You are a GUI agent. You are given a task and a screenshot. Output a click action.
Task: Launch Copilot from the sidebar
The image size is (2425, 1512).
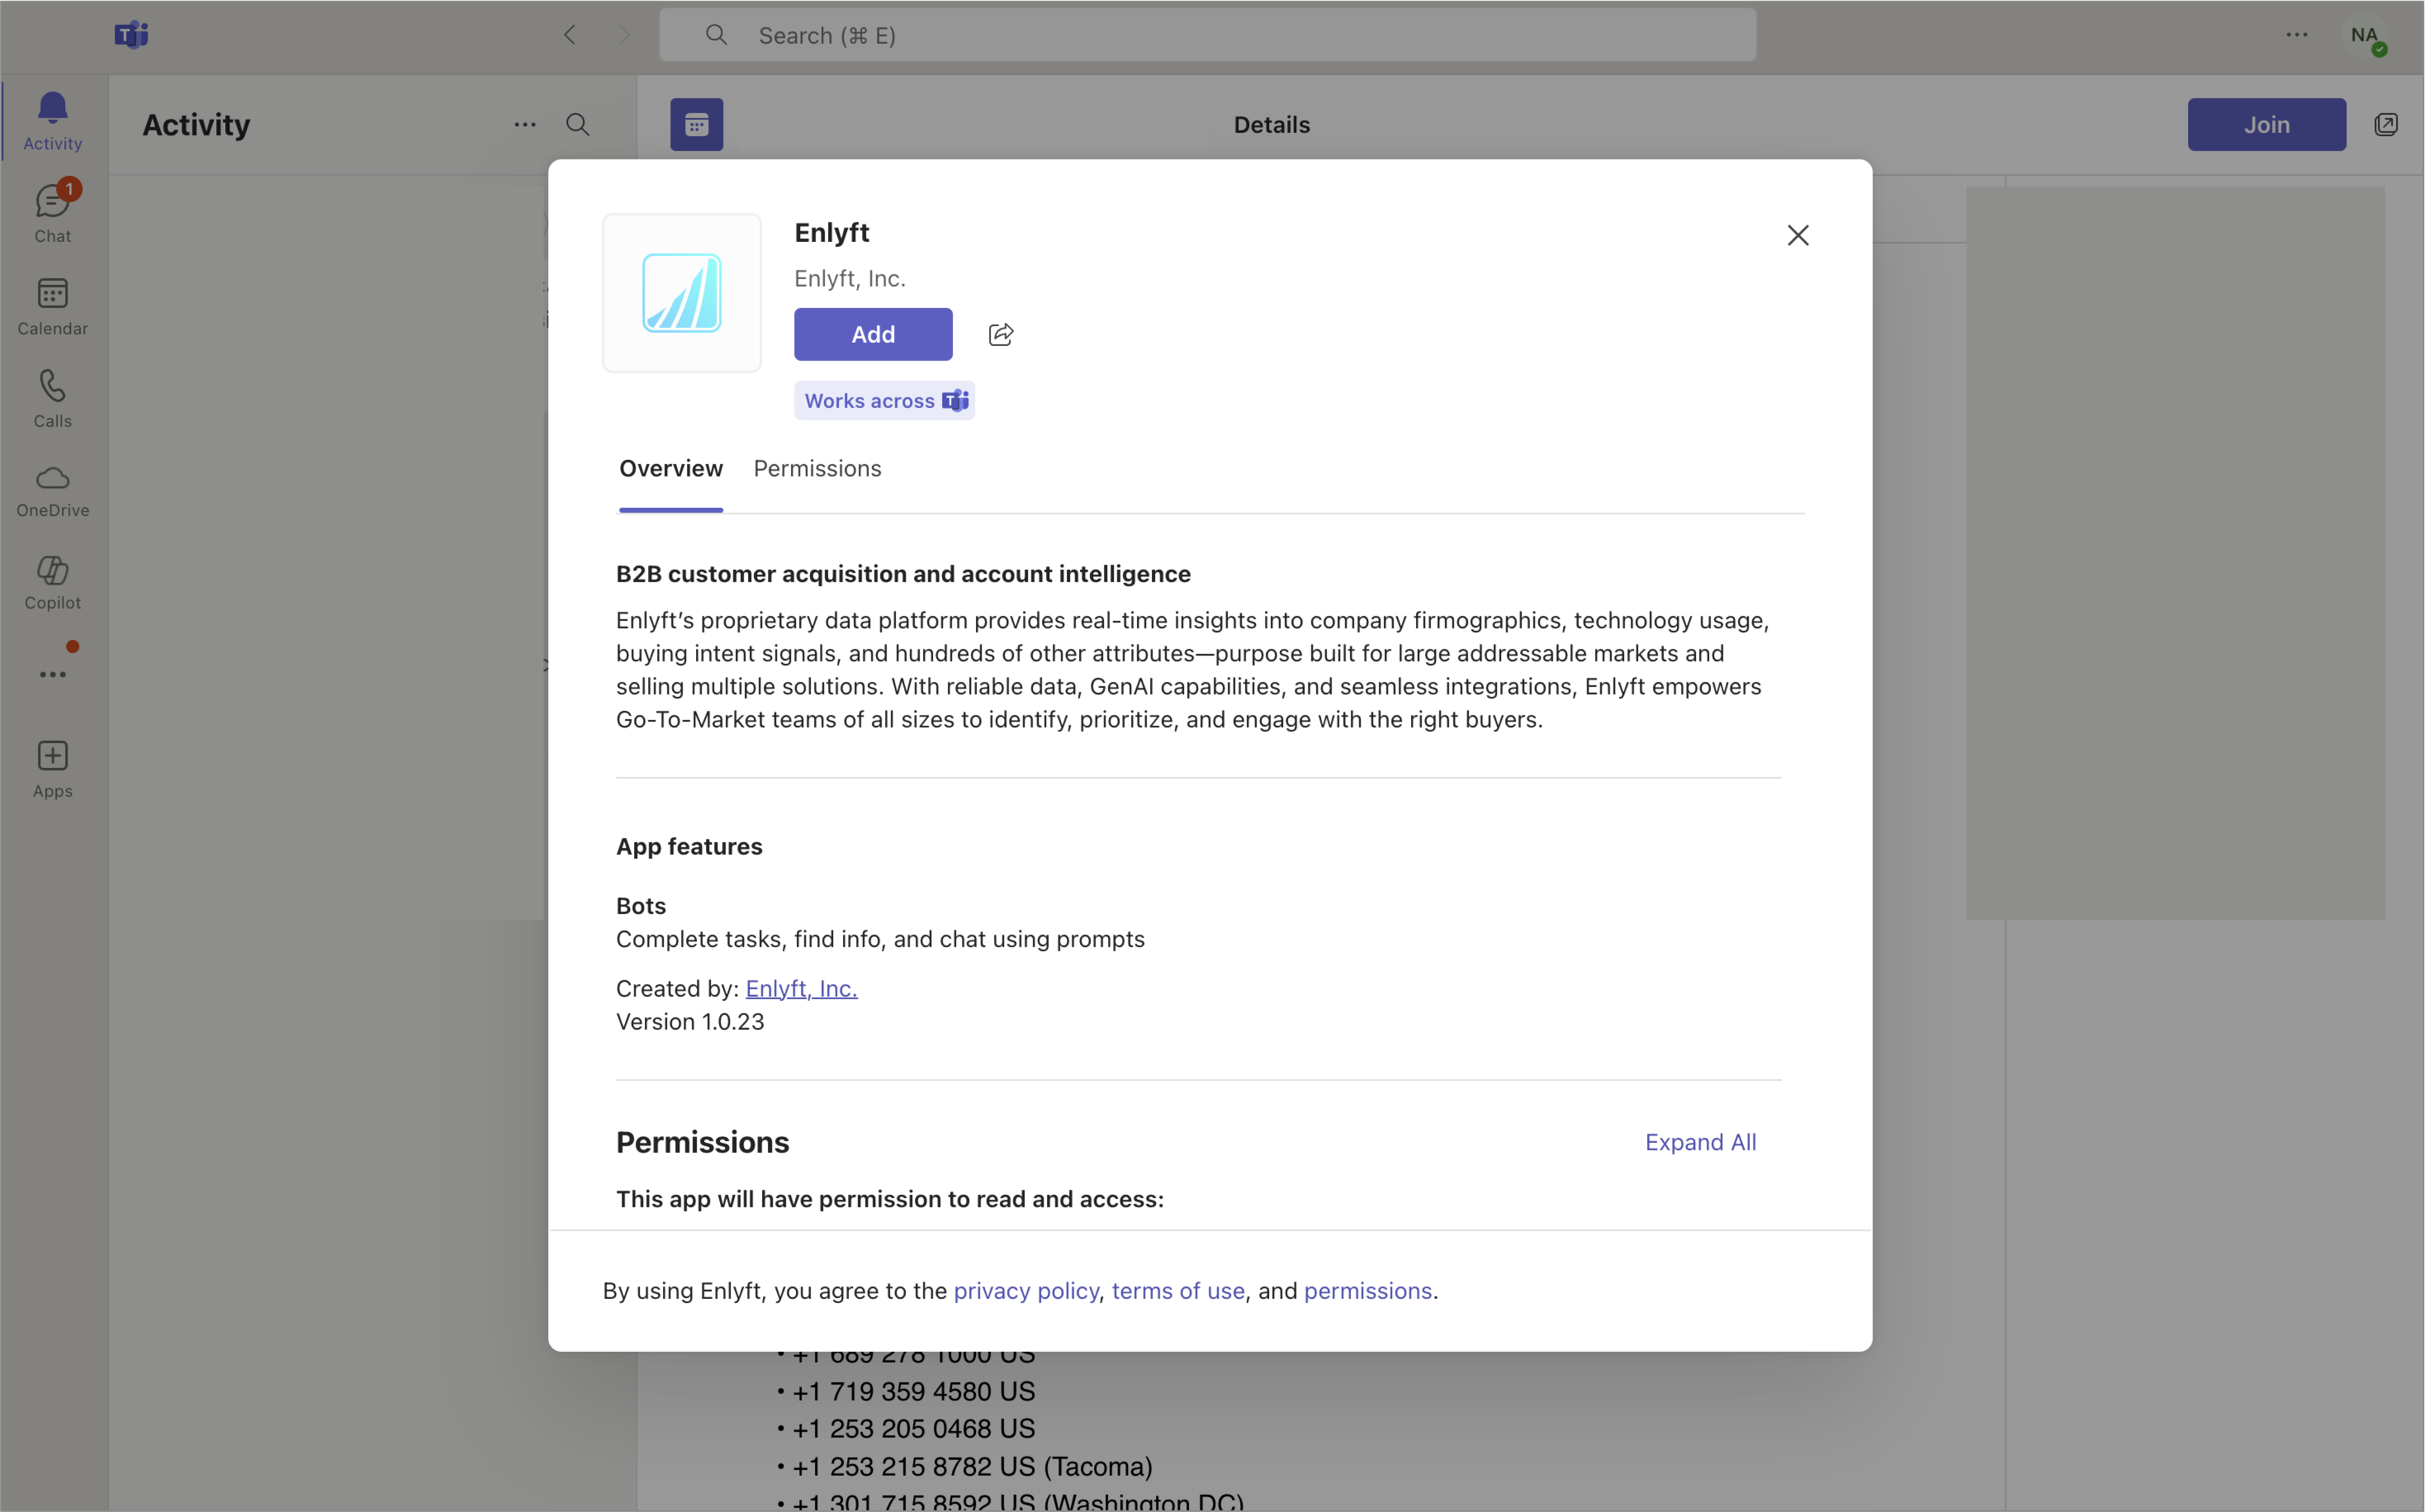[x=53, y=583]
